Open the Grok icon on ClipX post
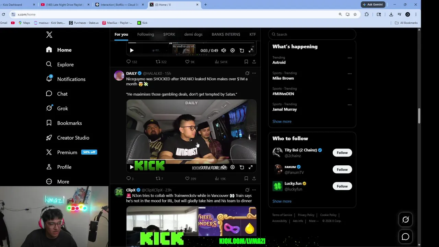 [x=247, y=190]
